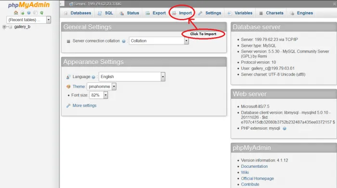
Task: Click the More settings link
Action: tap(84, 106)
